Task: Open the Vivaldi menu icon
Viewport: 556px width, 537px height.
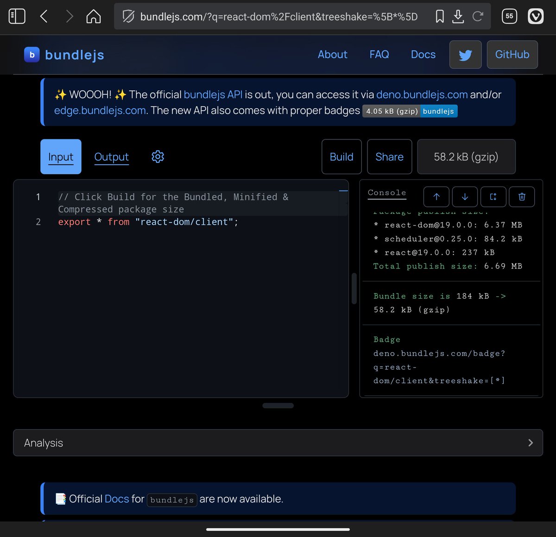Action: pyautogui.click(x=536, y=17)
